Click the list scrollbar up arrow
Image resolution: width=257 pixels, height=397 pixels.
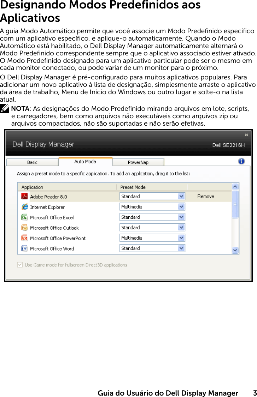pos(235,187)
